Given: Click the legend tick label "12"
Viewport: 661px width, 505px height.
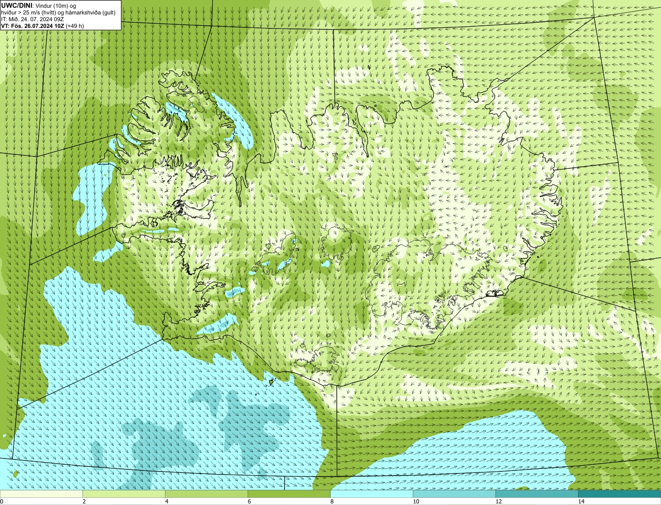Looking at the screenshot, I should 498,501.
